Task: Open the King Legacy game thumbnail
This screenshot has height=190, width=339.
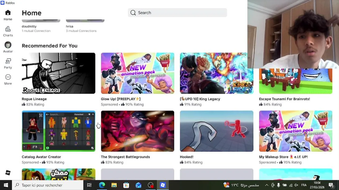Action: pos(216,73)
